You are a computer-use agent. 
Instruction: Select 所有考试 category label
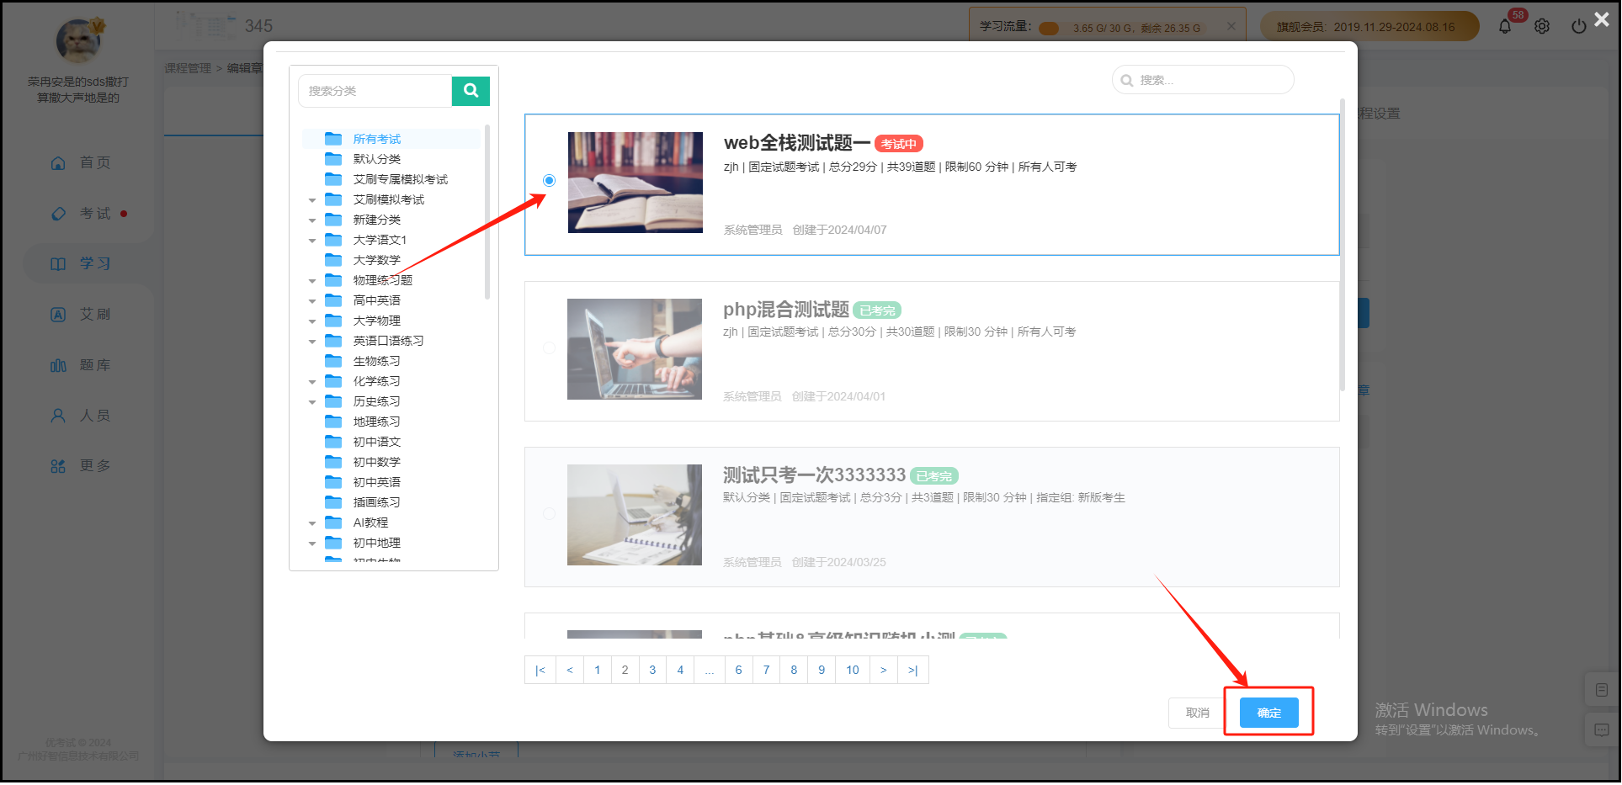pyautogui.click(x=377, y=139)
